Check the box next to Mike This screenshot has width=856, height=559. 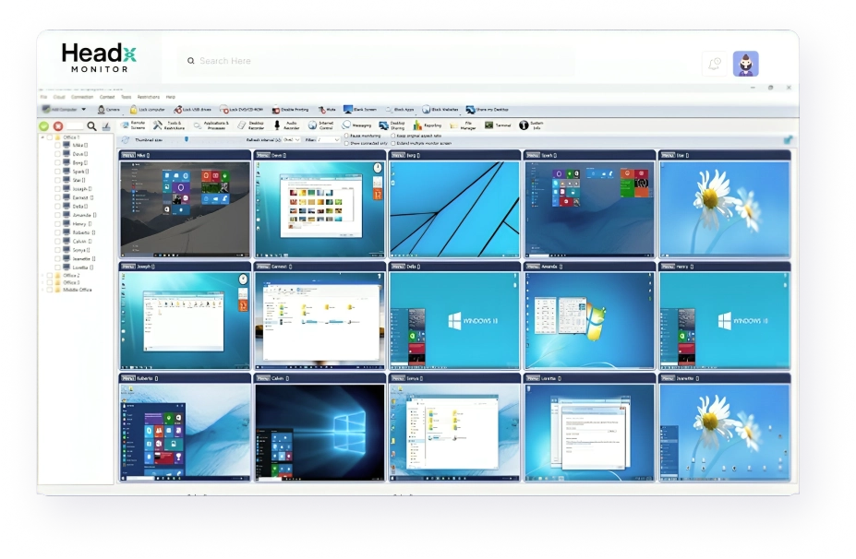57,145
